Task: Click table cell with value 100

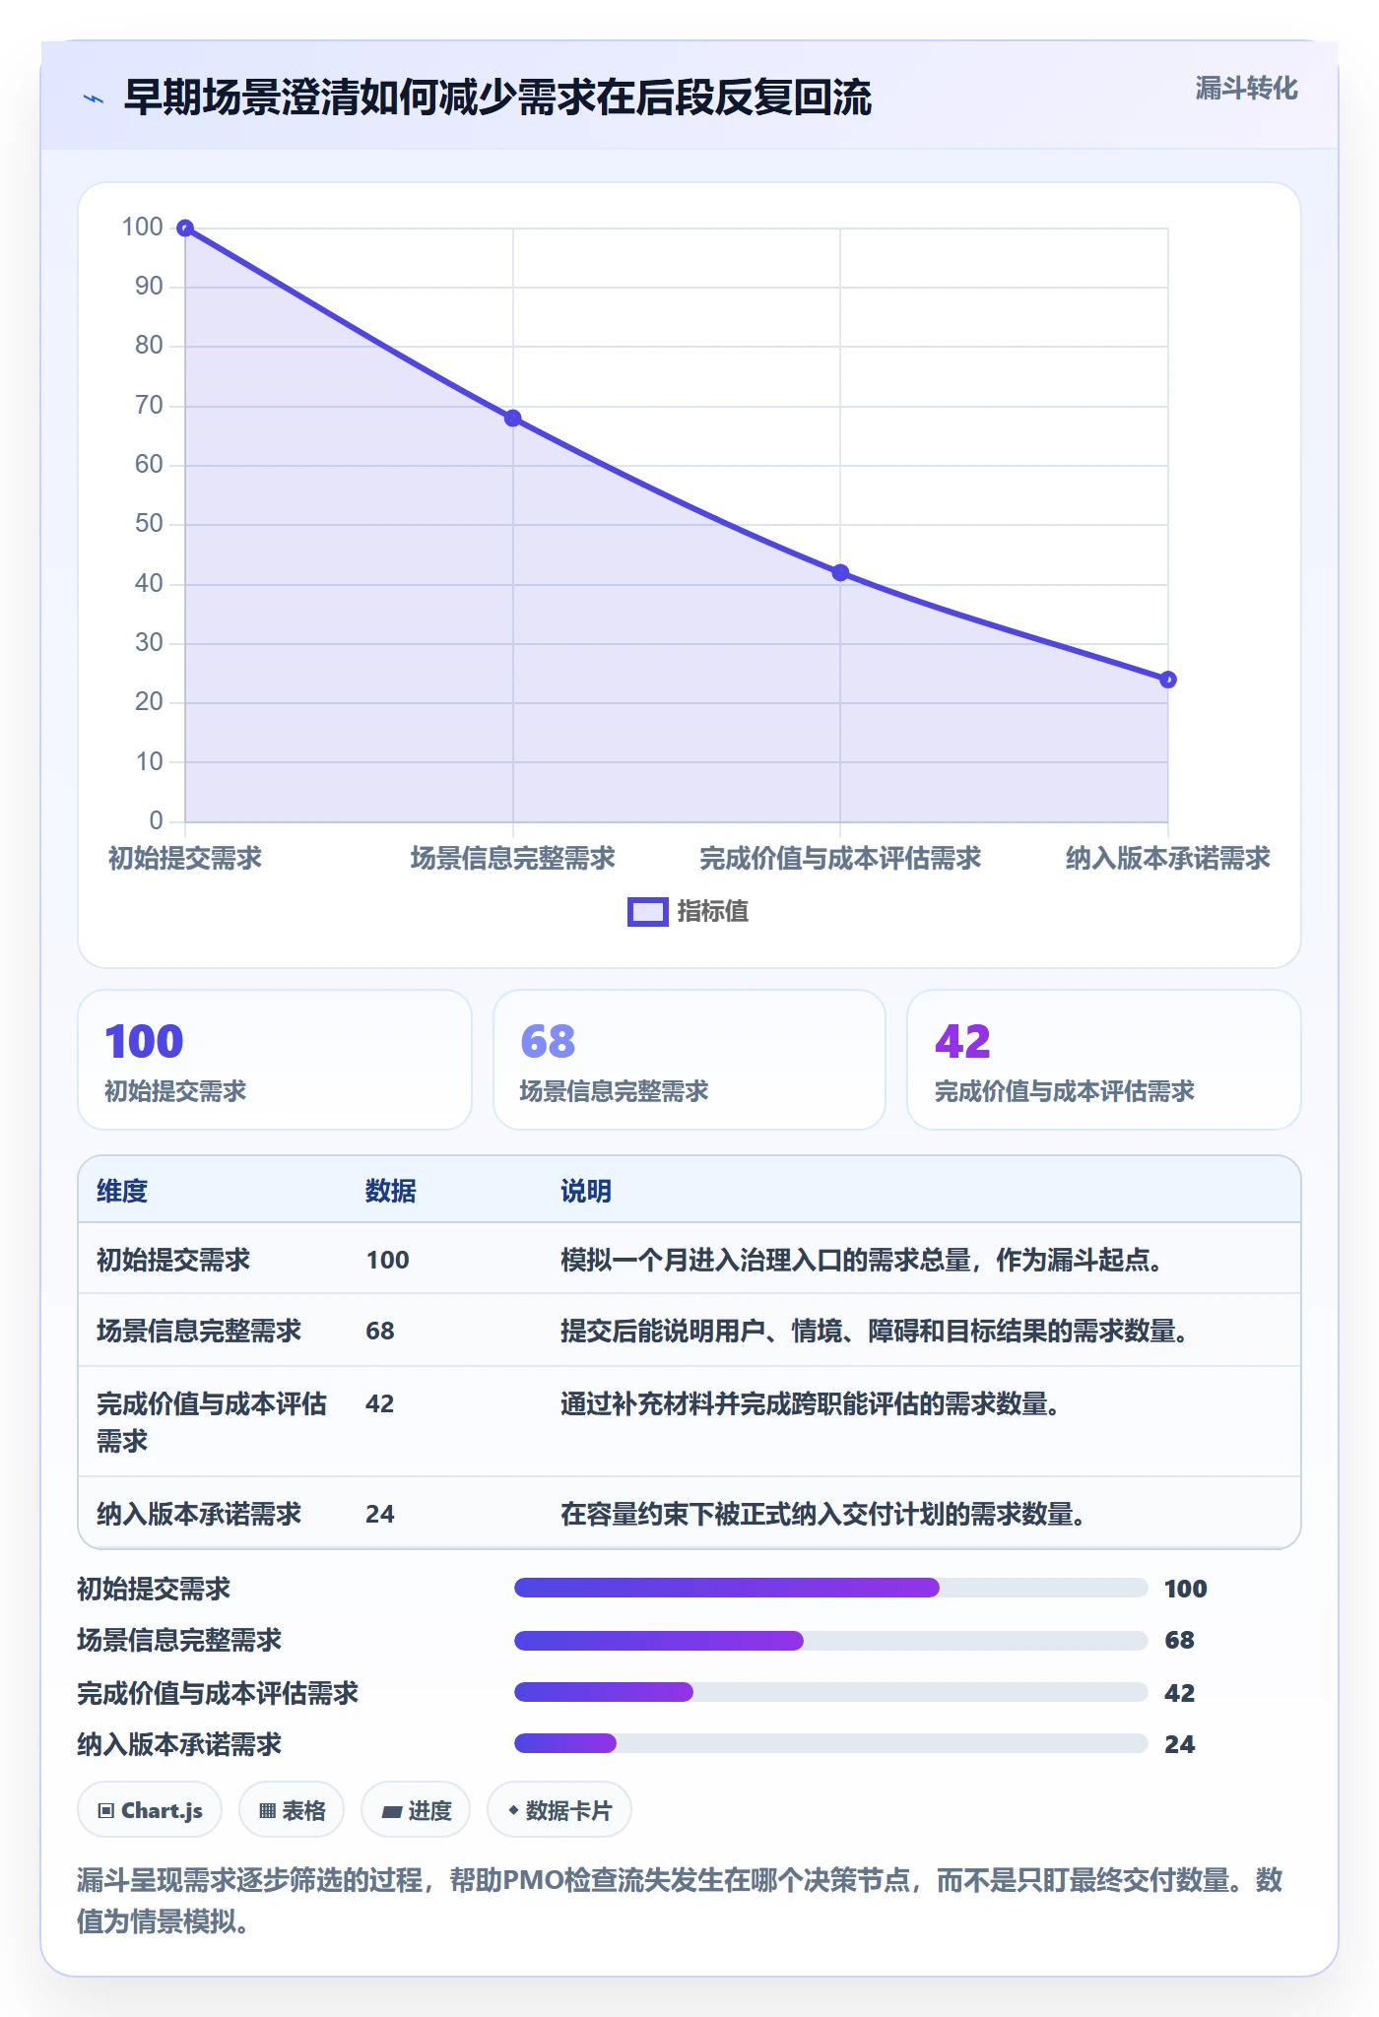Action: click(388, 1261)
